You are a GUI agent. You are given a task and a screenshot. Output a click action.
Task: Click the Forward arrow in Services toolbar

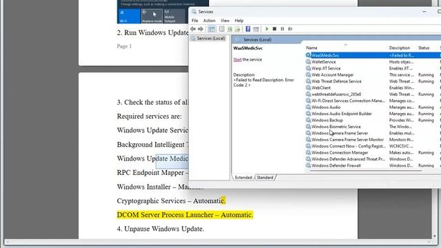point(201,29)
